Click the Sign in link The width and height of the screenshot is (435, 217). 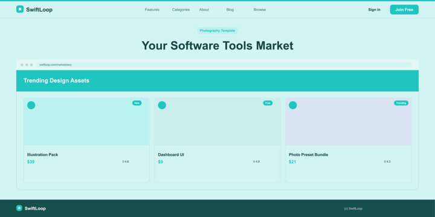[x=374, y=10]
